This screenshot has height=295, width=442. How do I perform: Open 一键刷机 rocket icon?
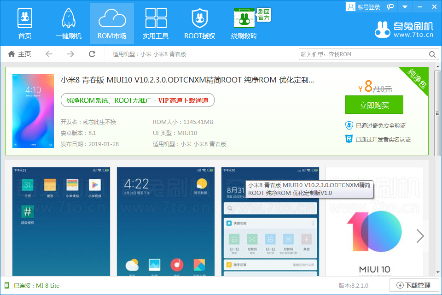click(x=69, y=24)
